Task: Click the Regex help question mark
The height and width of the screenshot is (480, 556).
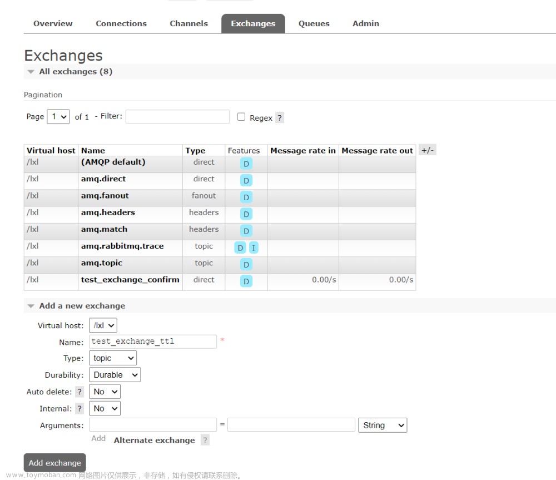Action: click(280, 118)
